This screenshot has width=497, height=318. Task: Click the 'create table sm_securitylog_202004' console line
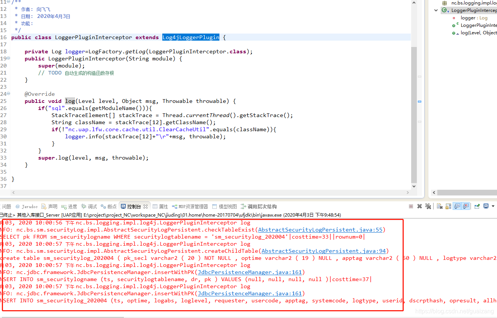248,258
